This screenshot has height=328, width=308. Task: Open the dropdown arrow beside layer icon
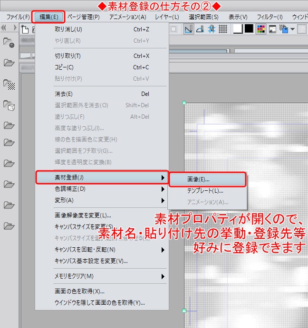coord(292,29)
